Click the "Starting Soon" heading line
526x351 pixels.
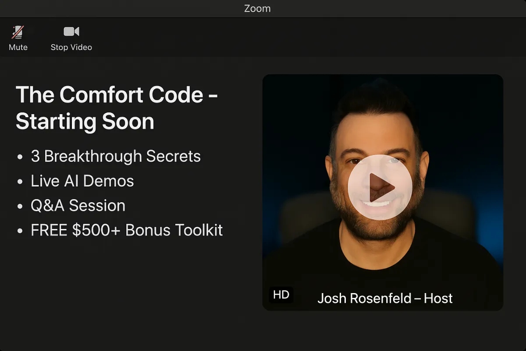[85, 122]
